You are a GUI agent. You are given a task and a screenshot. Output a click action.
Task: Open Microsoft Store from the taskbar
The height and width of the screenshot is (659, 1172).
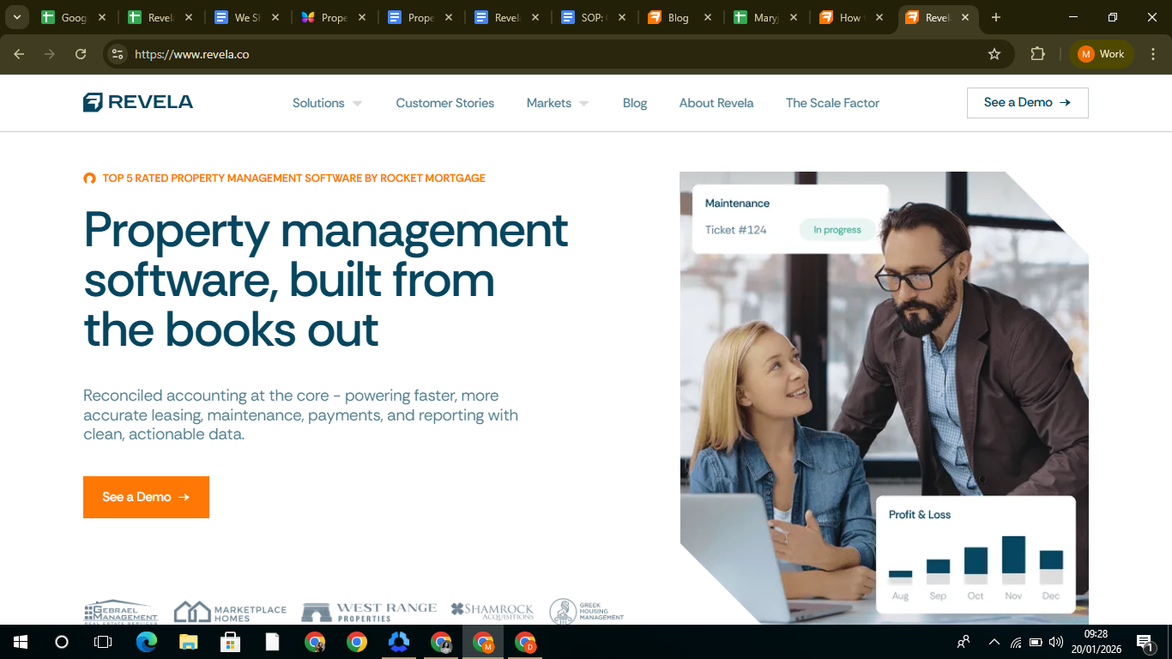231,642
